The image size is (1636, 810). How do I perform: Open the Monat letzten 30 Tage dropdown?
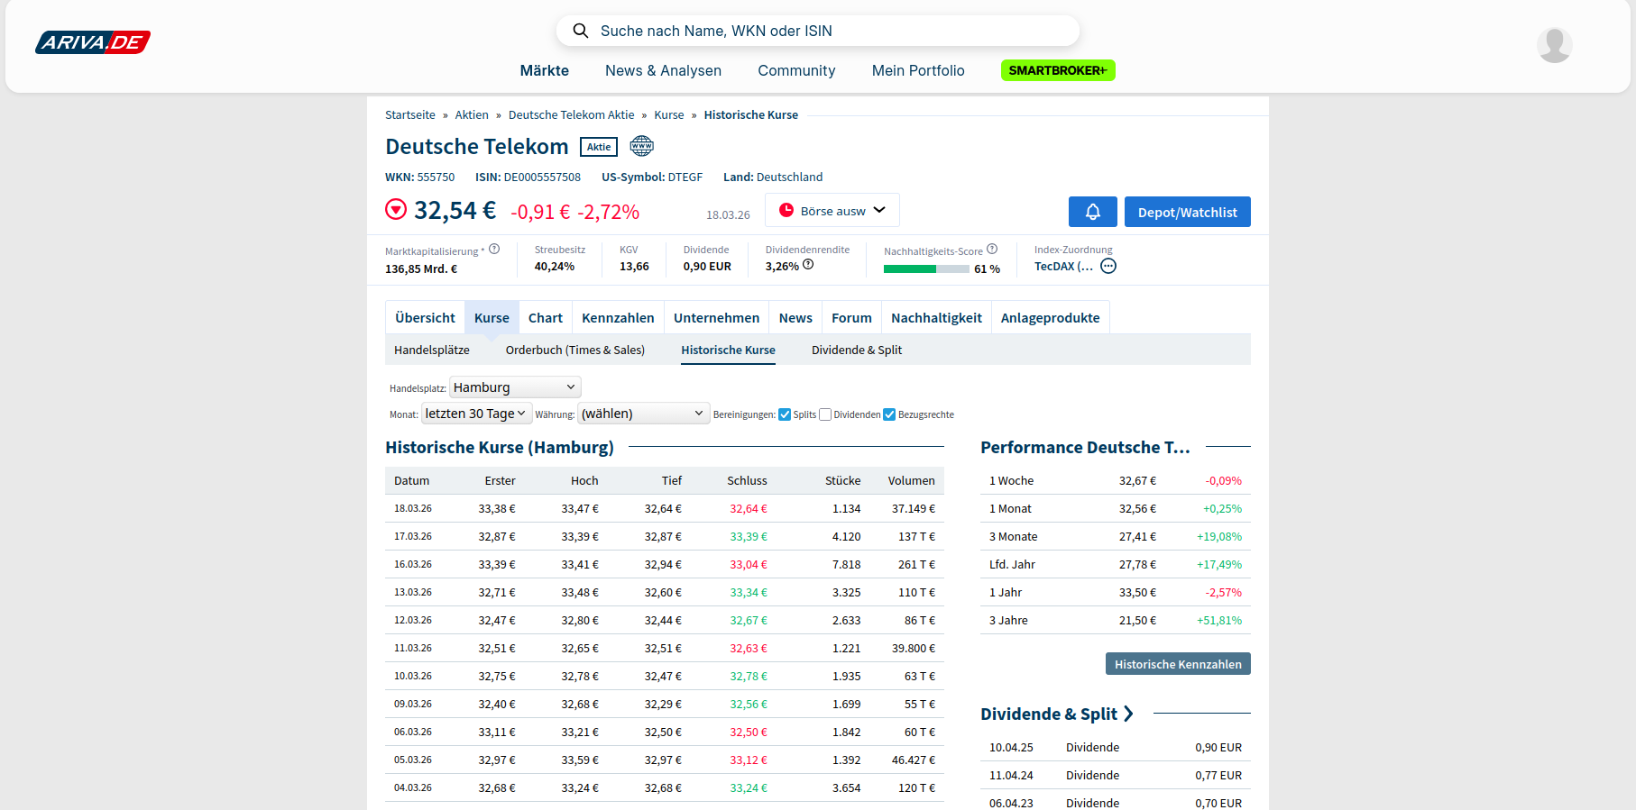475,414
